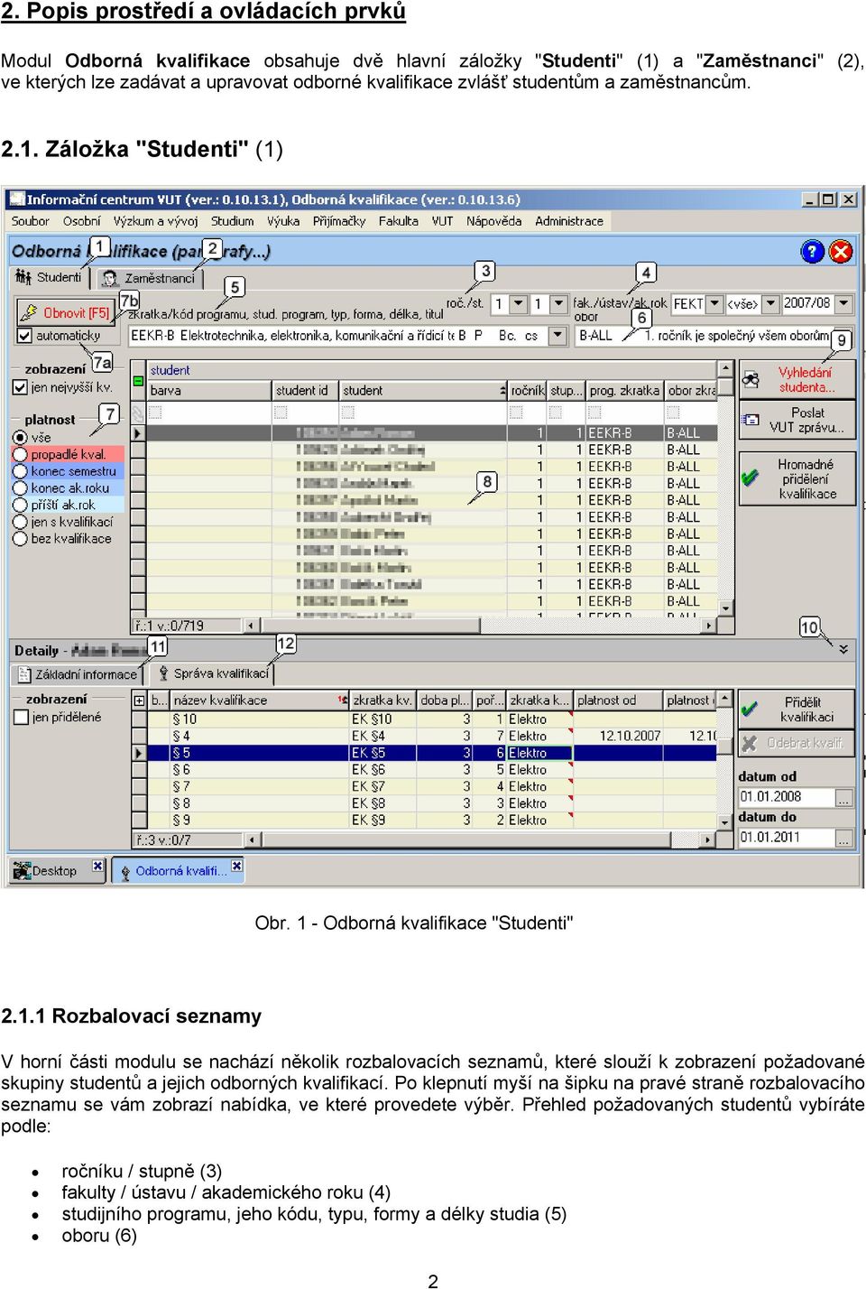Click the message icon beside Poslat VUT zprávu
This screenshot has height=1289, width=866.
pos(751,420)
